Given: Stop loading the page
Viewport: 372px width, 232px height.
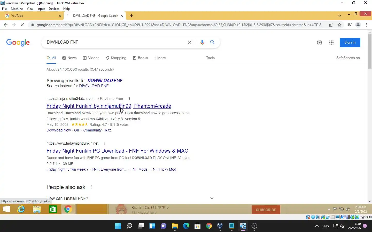Looking at the screenshot, I should [22, 25].
